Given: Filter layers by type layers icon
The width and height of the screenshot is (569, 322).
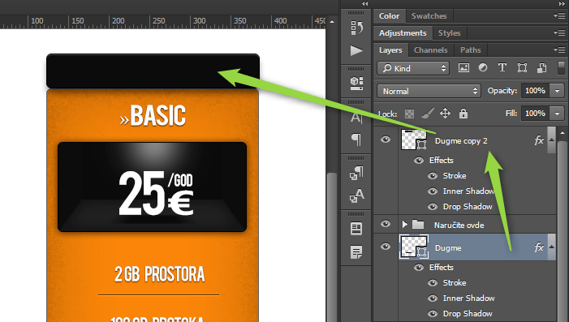Looking at the screenshot, I should 502,68.
